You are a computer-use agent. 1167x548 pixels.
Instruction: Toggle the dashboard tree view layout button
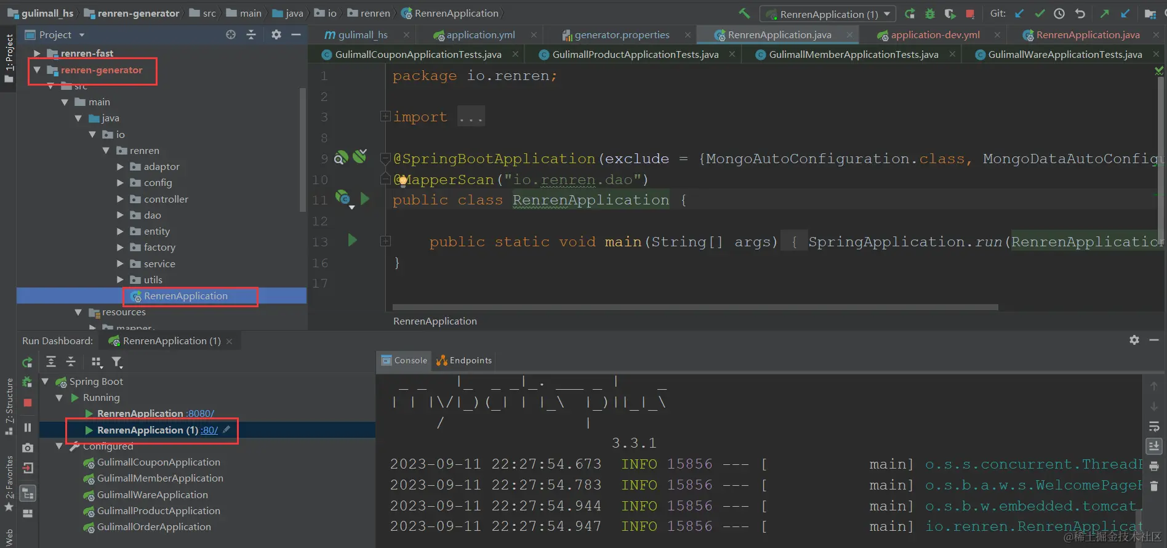tap(28, 493)
